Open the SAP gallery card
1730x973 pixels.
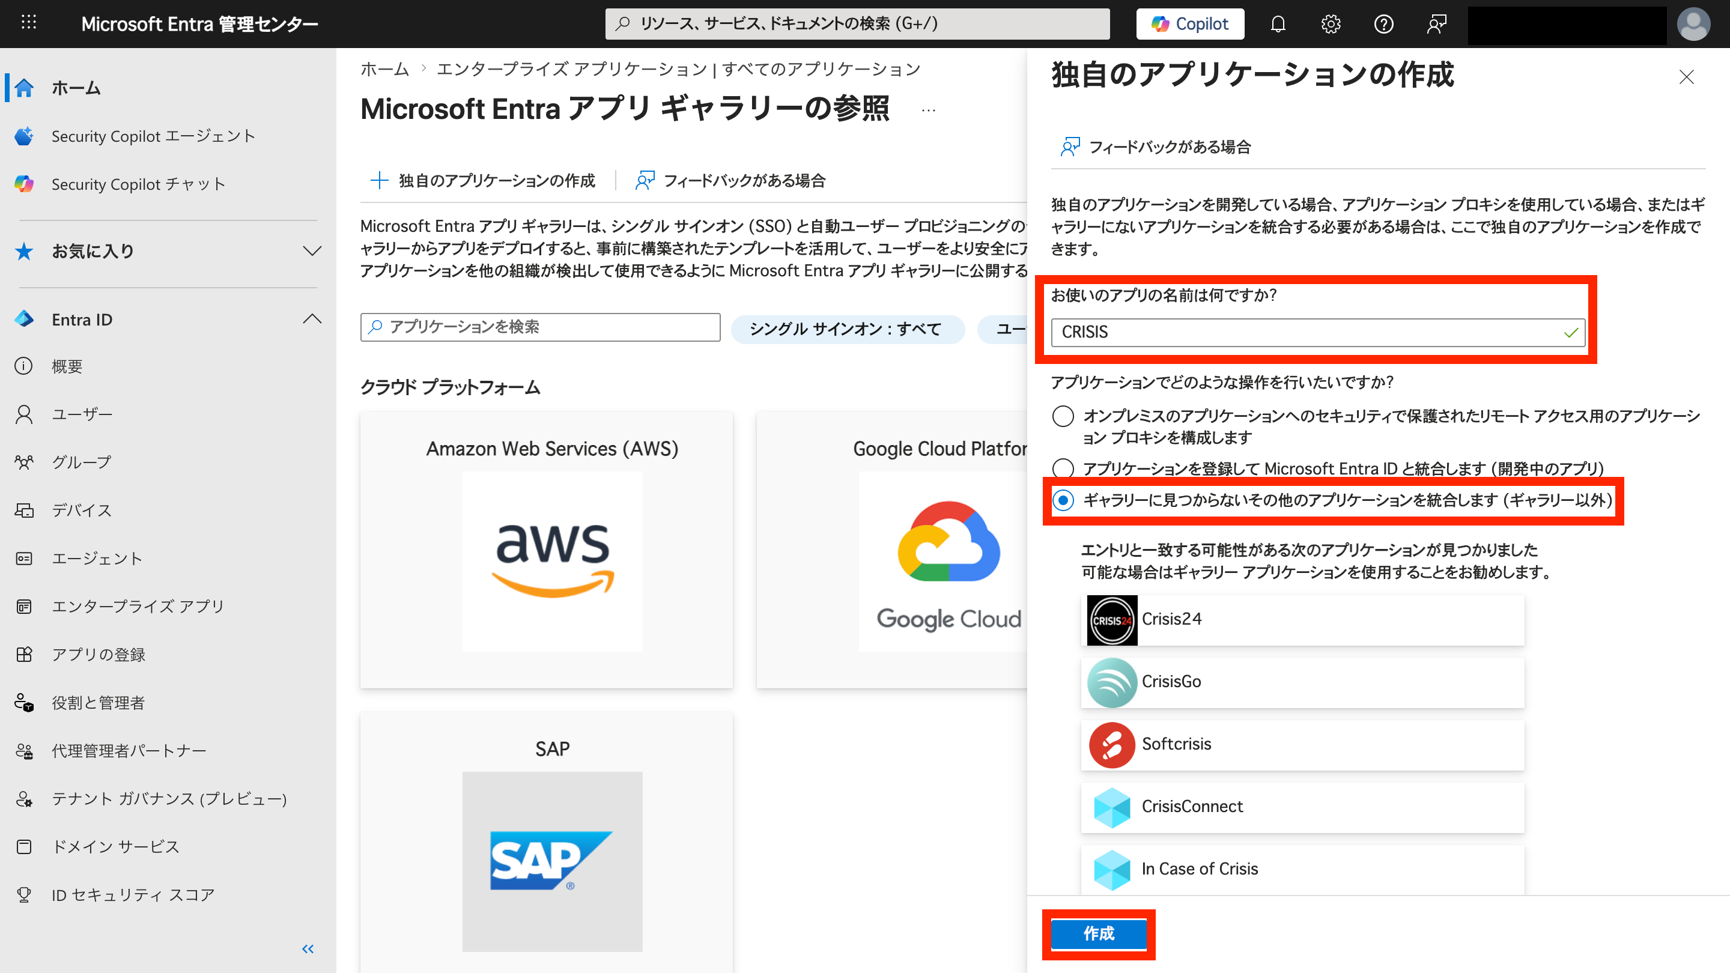[x=547, y=842]
